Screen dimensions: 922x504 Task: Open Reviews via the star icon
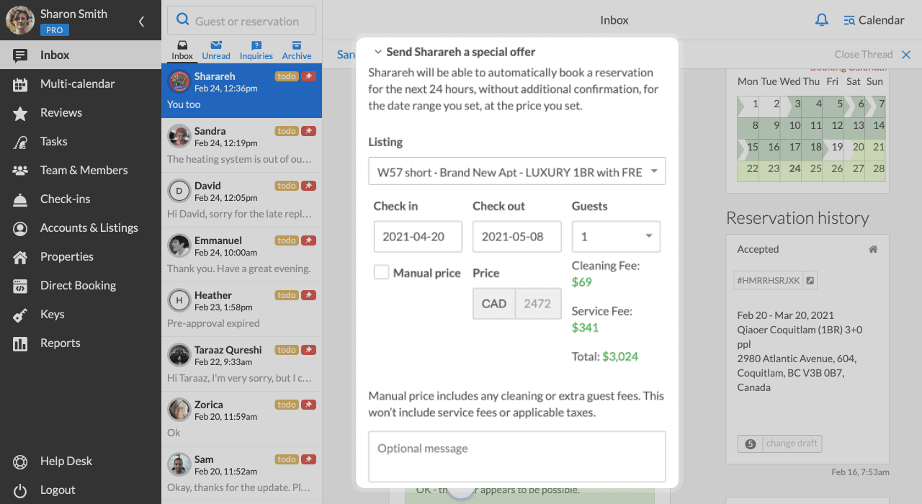coord(20,113)
